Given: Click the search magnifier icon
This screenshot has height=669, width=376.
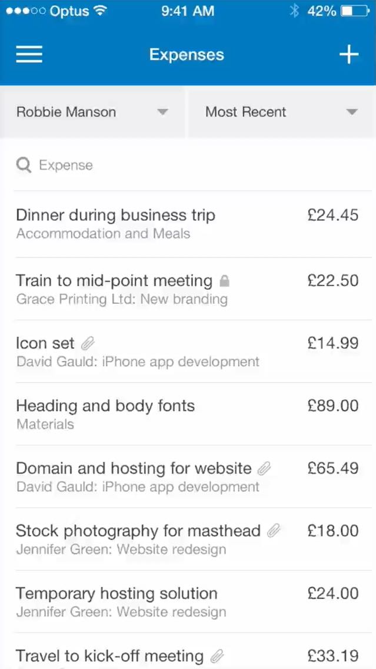Looking at the screenshot, I should pos(24,165).
